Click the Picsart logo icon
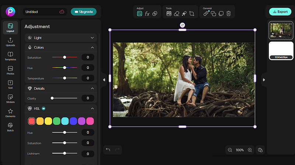 click(x=10, y=11)
